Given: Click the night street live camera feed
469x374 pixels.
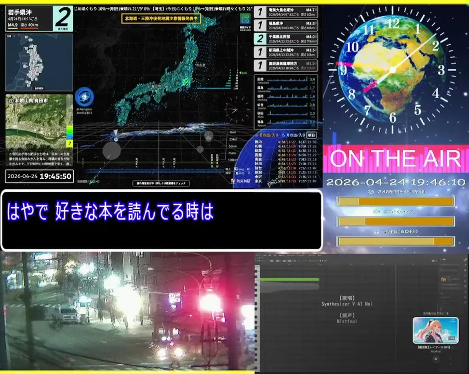Looking at the screenshot, I should 127,311.
